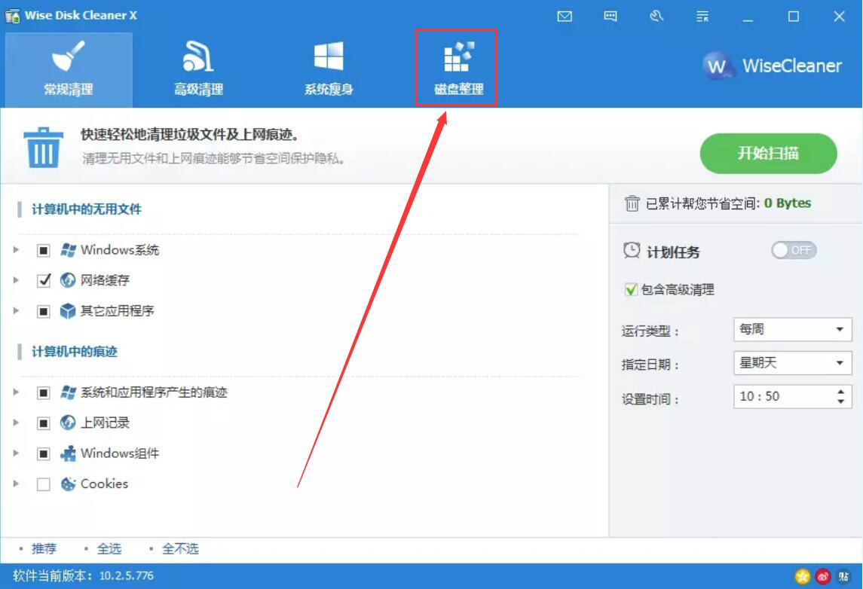Click the 全不选 link
The height and width of the screenshot is (589, 863).
180,548
